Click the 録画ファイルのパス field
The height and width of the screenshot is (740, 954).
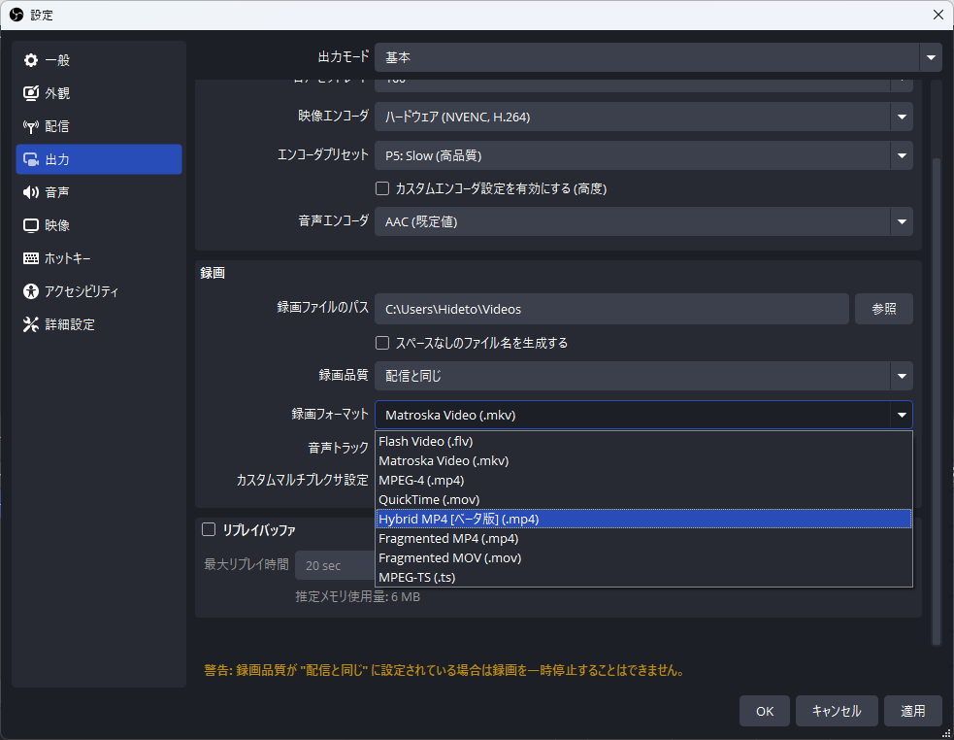click(611, 309)
